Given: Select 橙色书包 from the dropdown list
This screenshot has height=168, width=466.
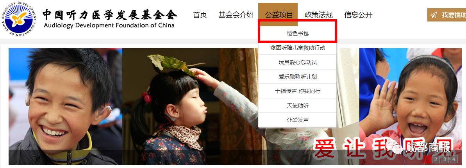Looking at the screenshot, I should coord(298,33).
